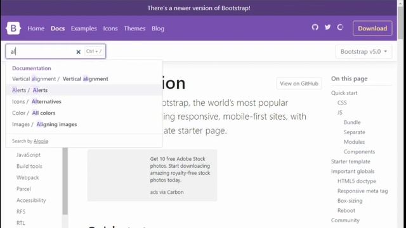Screen dimensions: 406x228
Task: Open the Twitter icon link
Action: click(x=327, y=27)
